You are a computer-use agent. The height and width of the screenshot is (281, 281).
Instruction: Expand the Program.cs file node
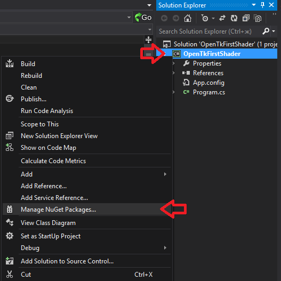(173, 92)
